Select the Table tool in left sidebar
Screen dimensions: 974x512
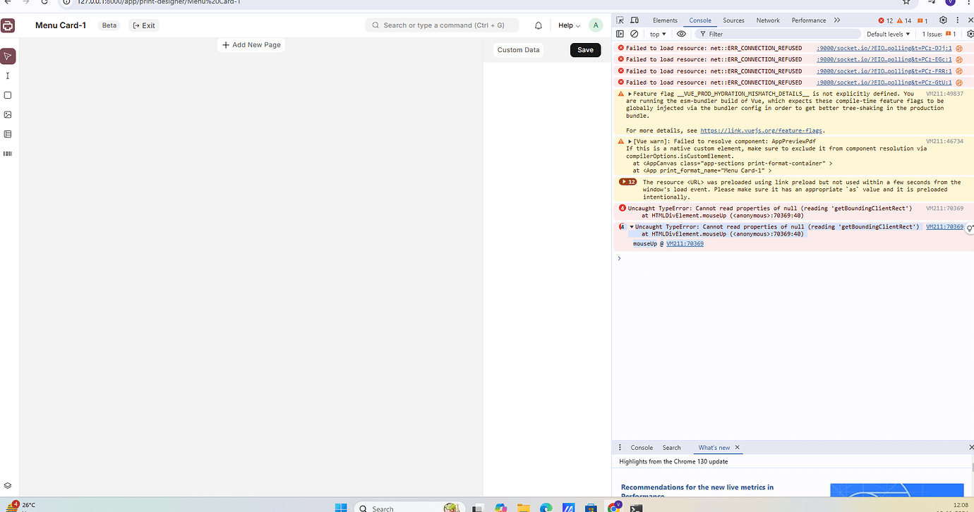[8, 134]
